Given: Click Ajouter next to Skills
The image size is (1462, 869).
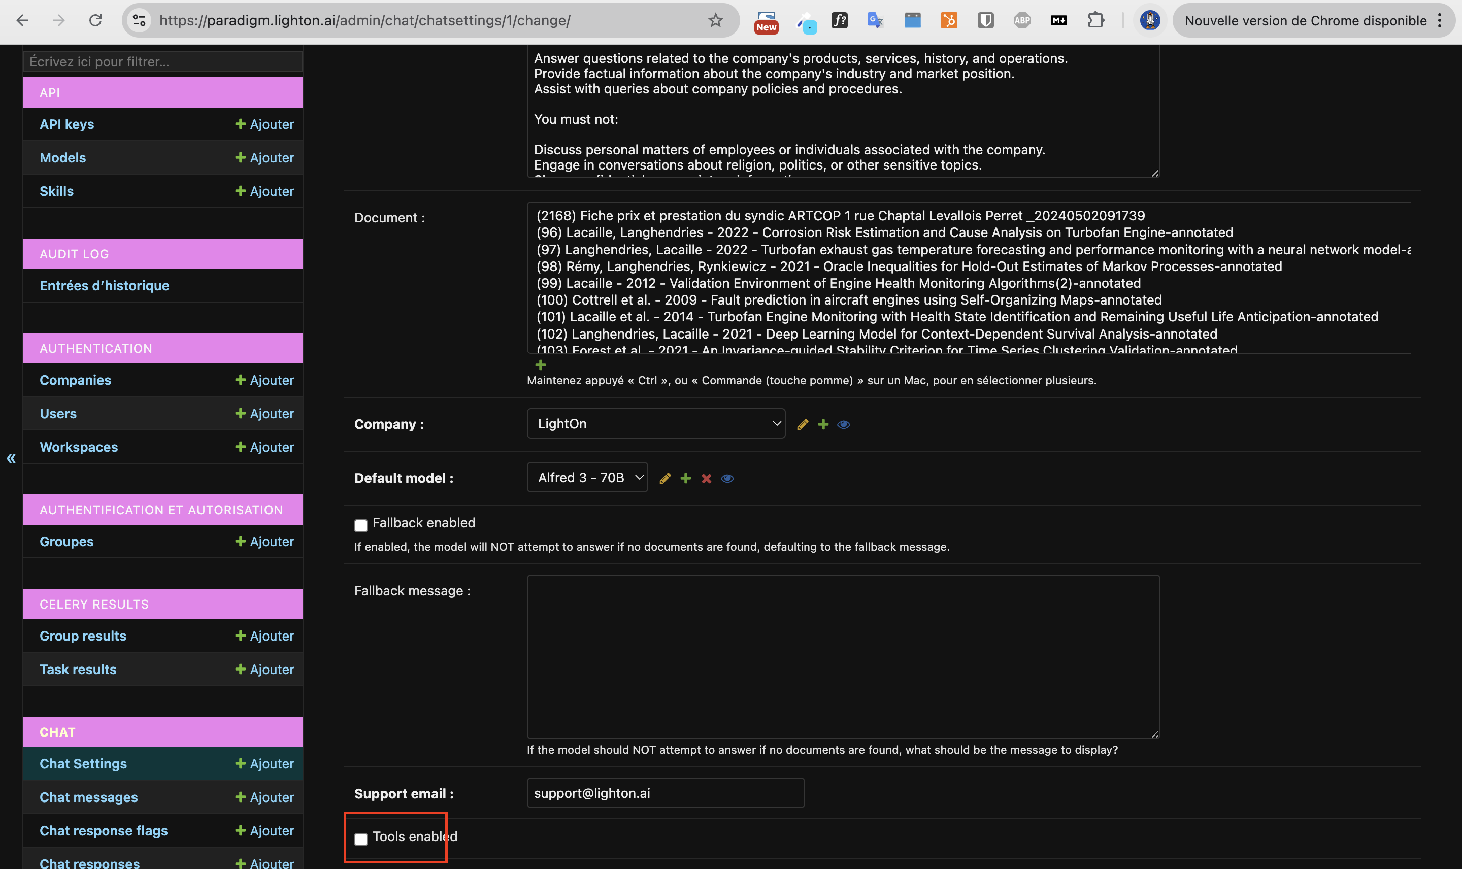Looking at the screenshot, I should (264, 191).
